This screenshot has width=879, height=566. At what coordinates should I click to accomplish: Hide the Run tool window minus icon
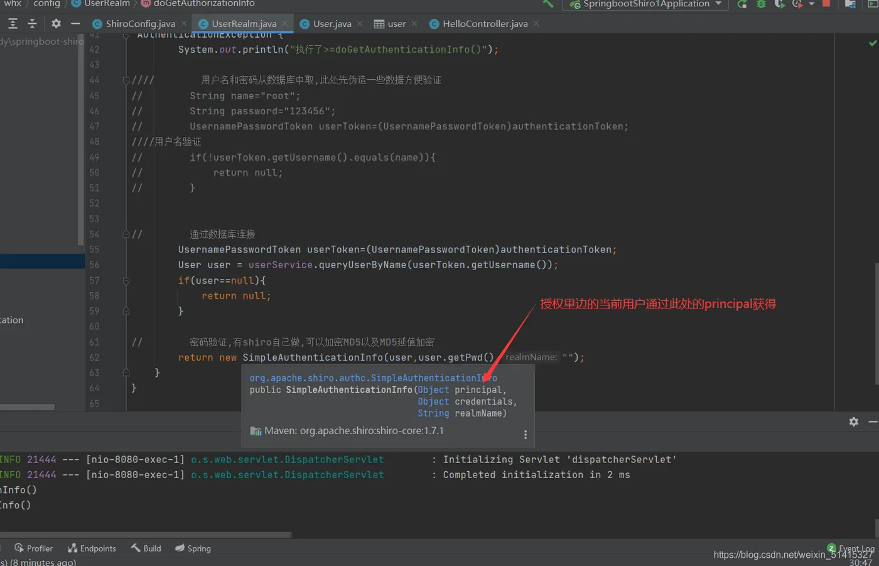[873, 422]
